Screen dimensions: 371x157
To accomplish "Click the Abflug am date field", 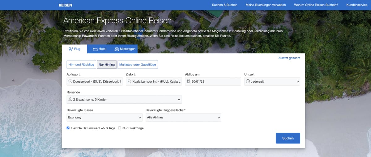I will coord(213,81).
